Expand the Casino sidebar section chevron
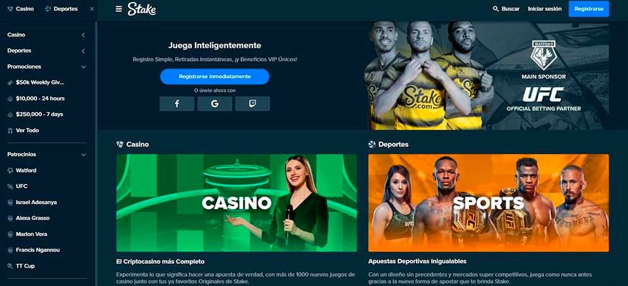 click(x=83, y=35)
